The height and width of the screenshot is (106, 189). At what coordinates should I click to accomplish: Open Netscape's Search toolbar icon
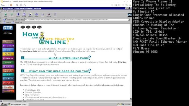tap(30, 15)
